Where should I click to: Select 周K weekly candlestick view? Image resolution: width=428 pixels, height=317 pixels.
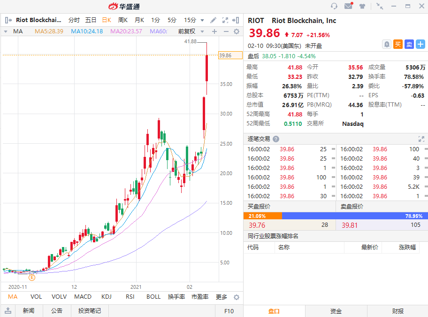[x=123, y=20]
